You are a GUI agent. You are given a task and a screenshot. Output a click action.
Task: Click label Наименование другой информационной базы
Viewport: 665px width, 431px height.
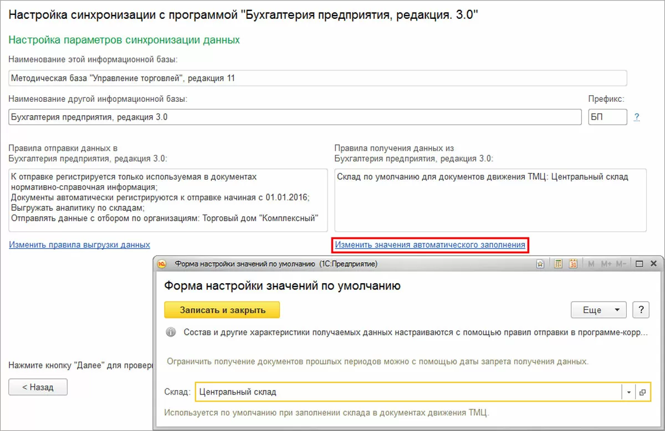pyautogui.click(x=98, y=98)
